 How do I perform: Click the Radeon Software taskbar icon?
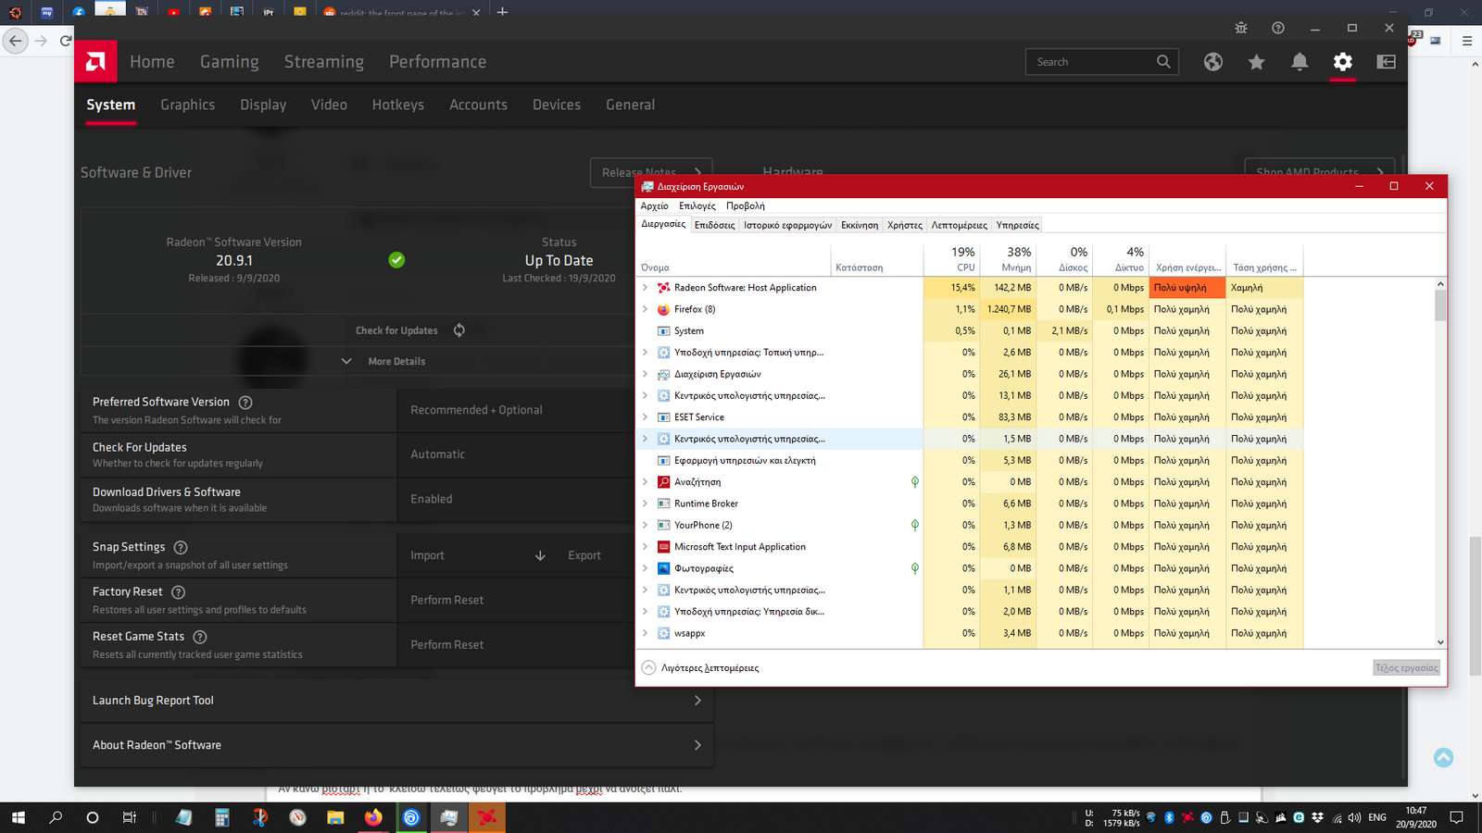click(487, 817)
